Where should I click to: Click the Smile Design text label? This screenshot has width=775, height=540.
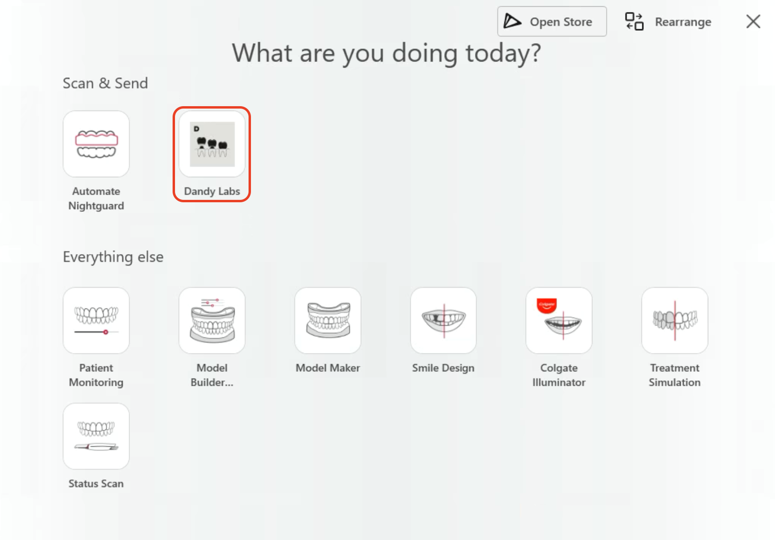(443, 368)
